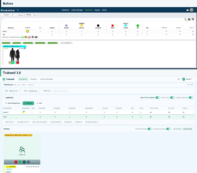Collapse the Upboard section chevron
The image size is (197, 173).
4,97
